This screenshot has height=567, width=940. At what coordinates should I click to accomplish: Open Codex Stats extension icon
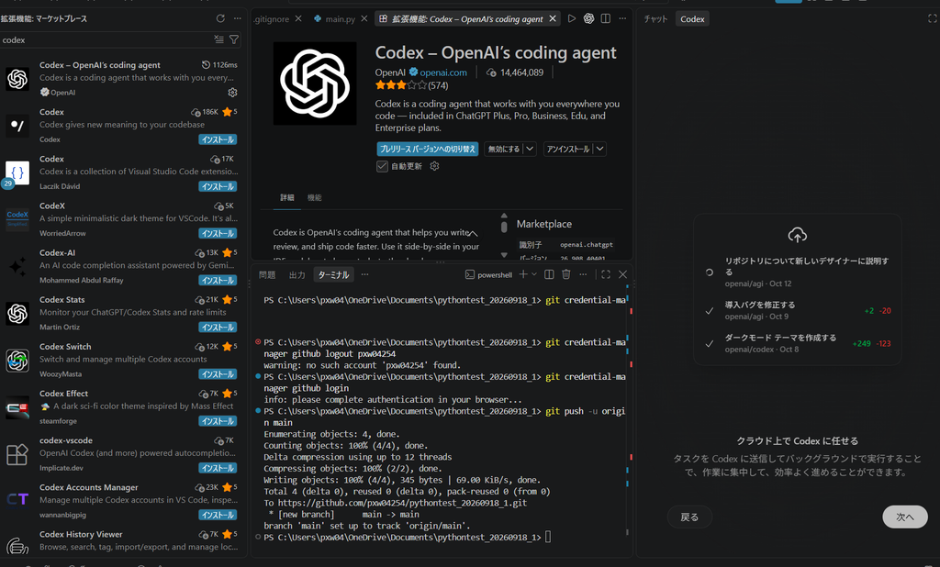[x=17, y=313]
